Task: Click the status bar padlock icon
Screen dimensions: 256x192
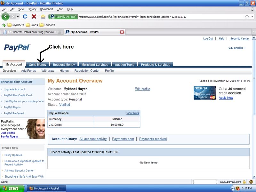Action: coord(244,182)
